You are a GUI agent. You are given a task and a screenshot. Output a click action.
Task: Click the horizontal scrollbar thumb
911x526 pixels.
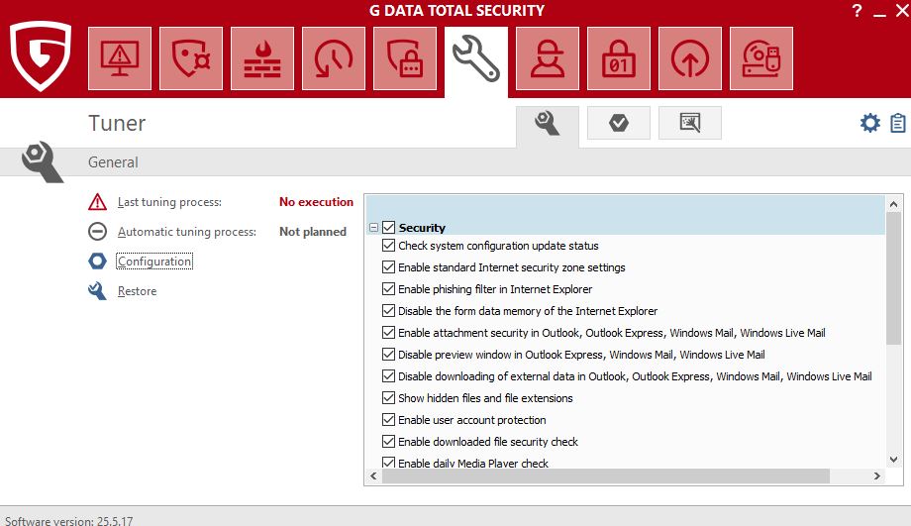tap(606, 475)
